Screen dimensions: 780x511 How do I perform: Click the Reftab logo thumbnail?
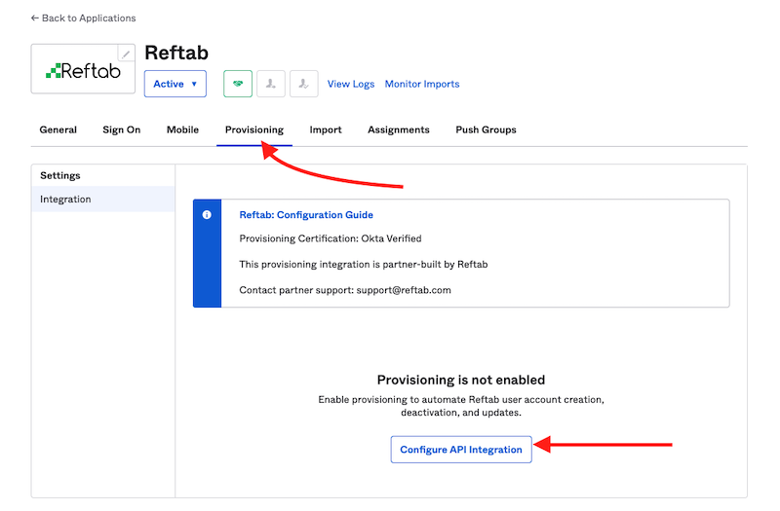click(83, 69)
